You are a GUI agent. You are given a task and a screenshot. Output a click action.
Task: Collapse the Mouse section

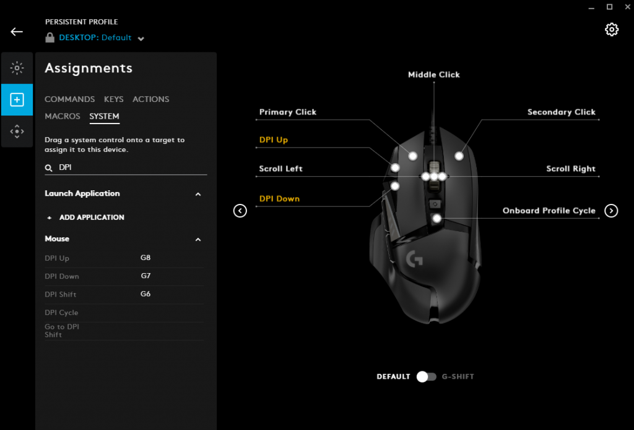198,239
